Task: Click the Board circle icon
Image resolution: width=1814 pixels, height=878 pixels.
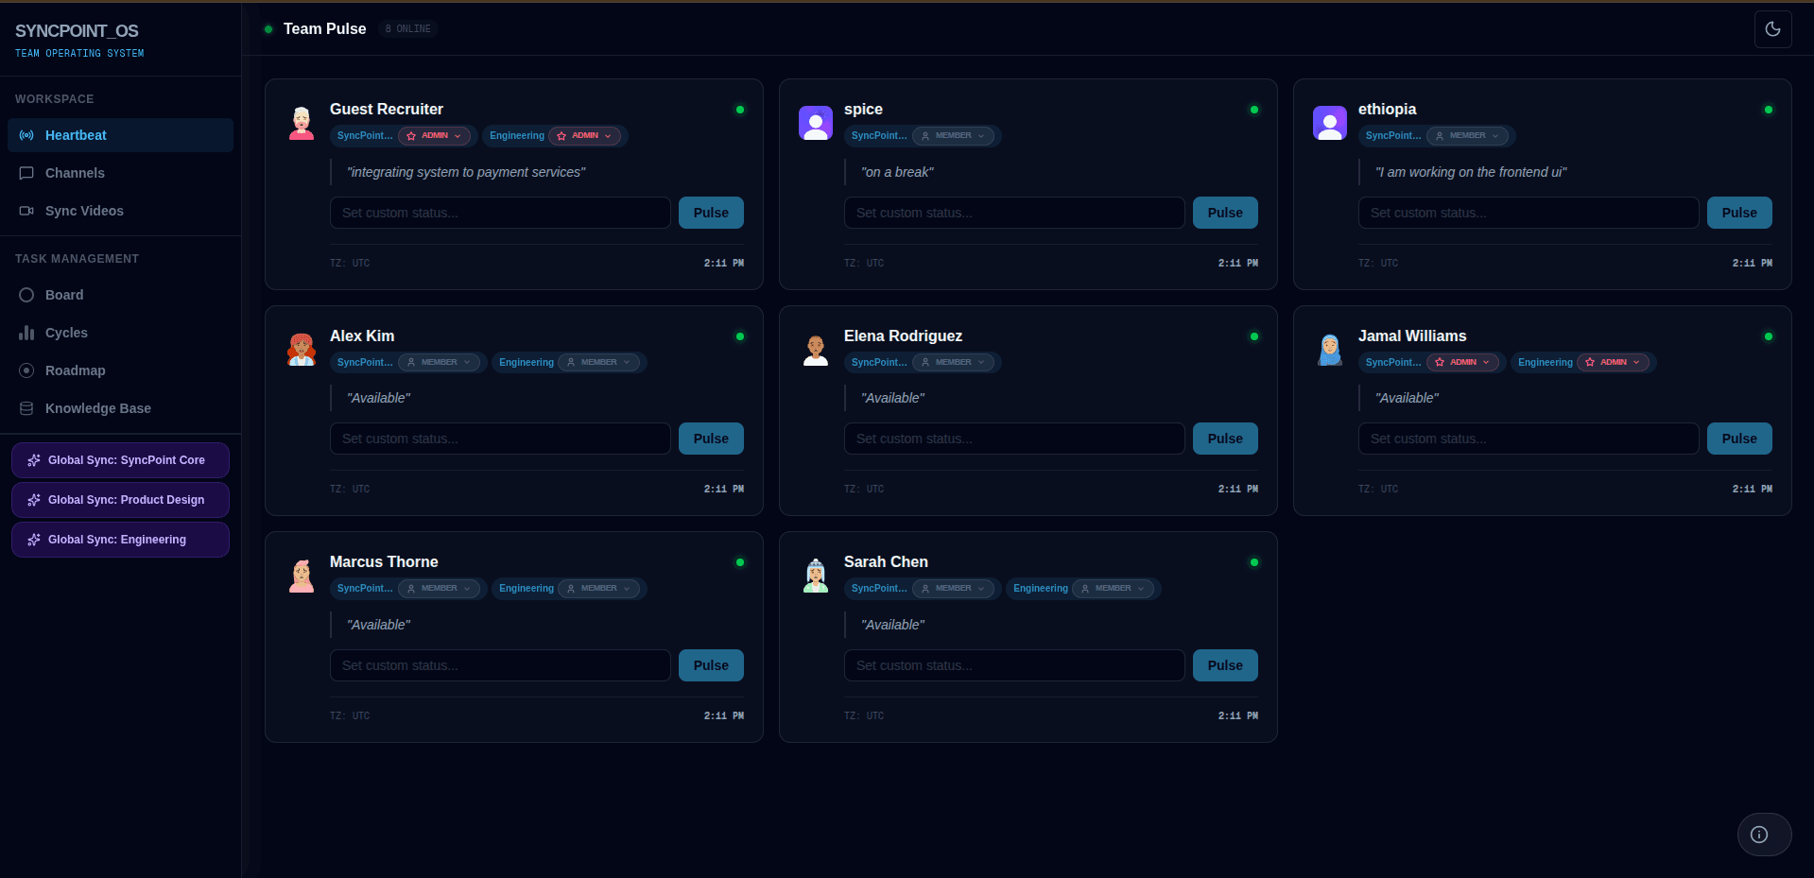Action: pos(26,295)
